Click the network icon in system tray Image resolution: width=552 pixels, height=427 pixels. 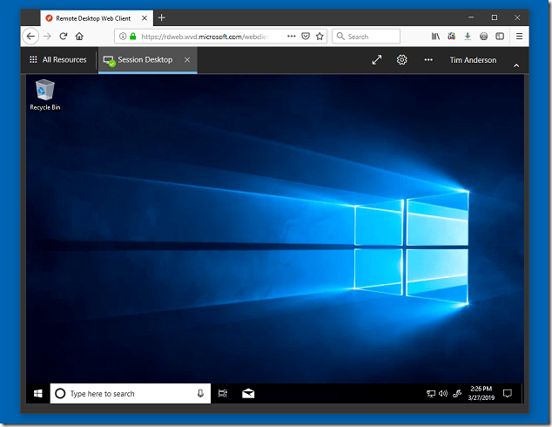point(431,394)
